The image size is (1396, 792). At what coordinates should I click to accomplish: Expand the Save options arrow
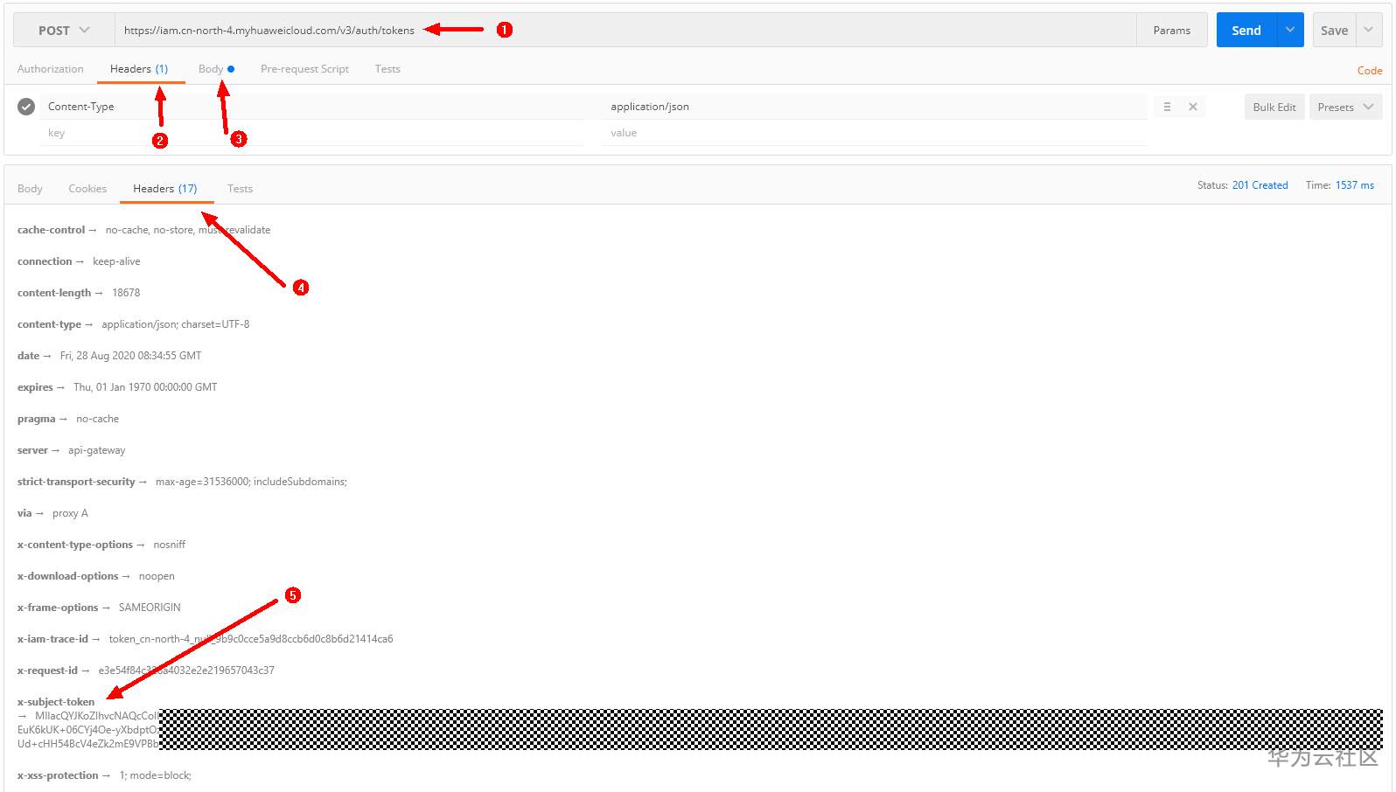click(x=1369, y=30)
